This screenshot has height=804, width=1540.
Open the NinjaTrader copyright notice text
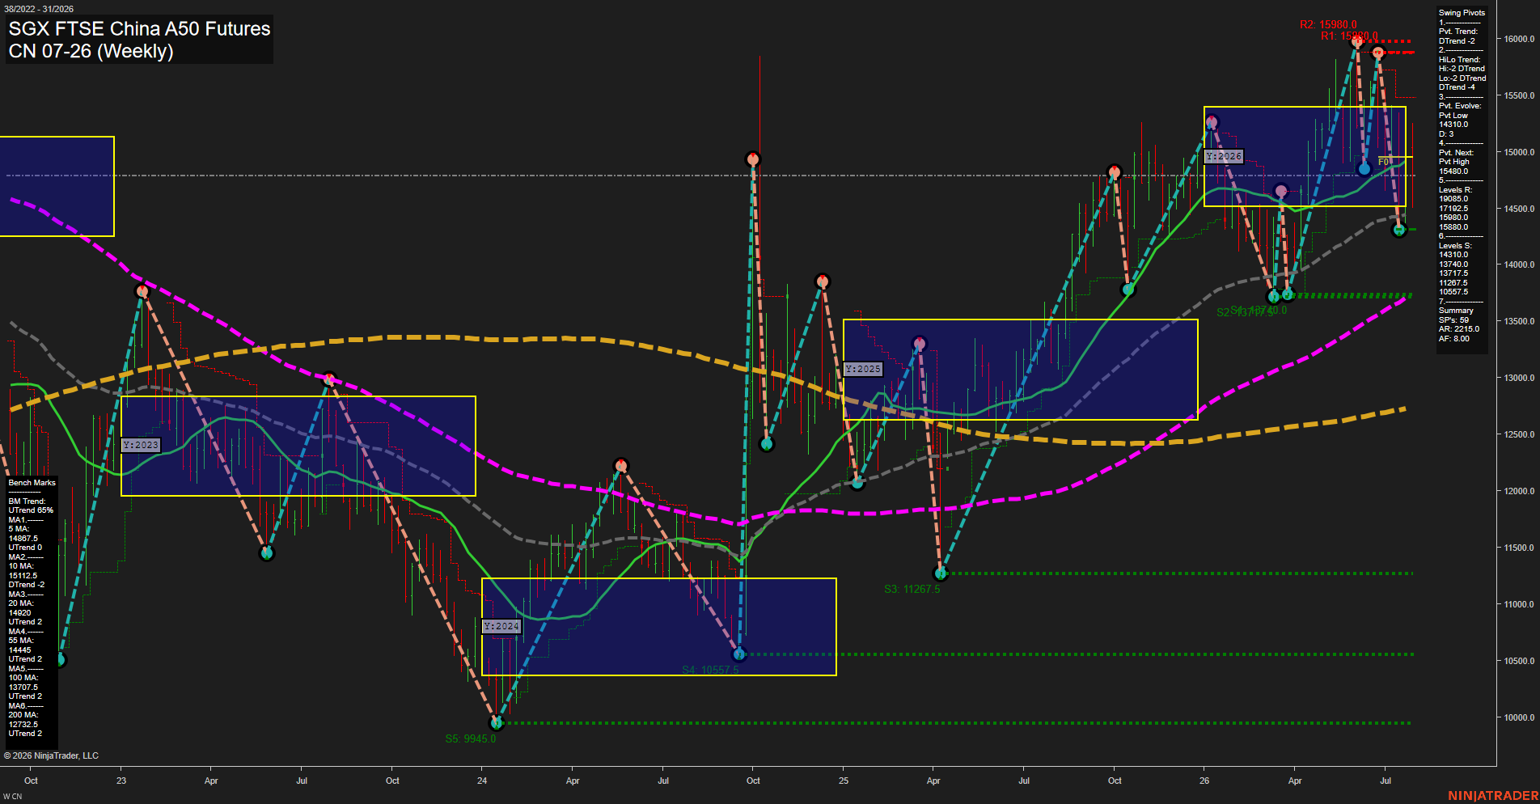[51, 755]
